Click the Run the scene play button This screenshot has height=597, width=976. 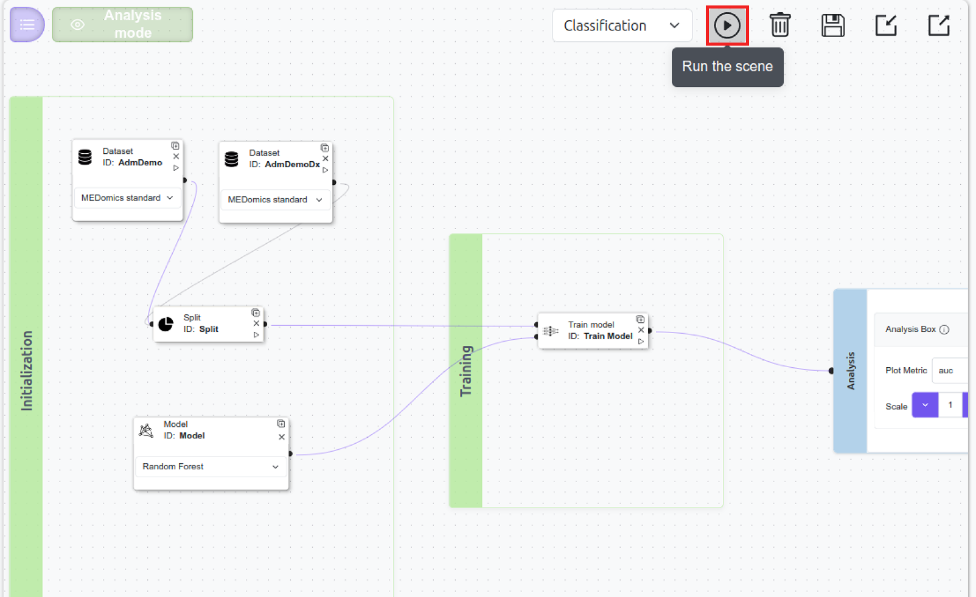pos(727,26)
